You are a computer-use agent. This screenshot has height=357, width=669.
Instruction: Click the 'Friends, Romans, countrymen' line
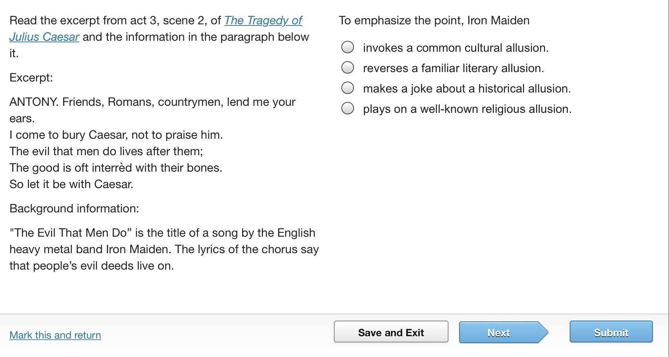click(x=152, y=102)
